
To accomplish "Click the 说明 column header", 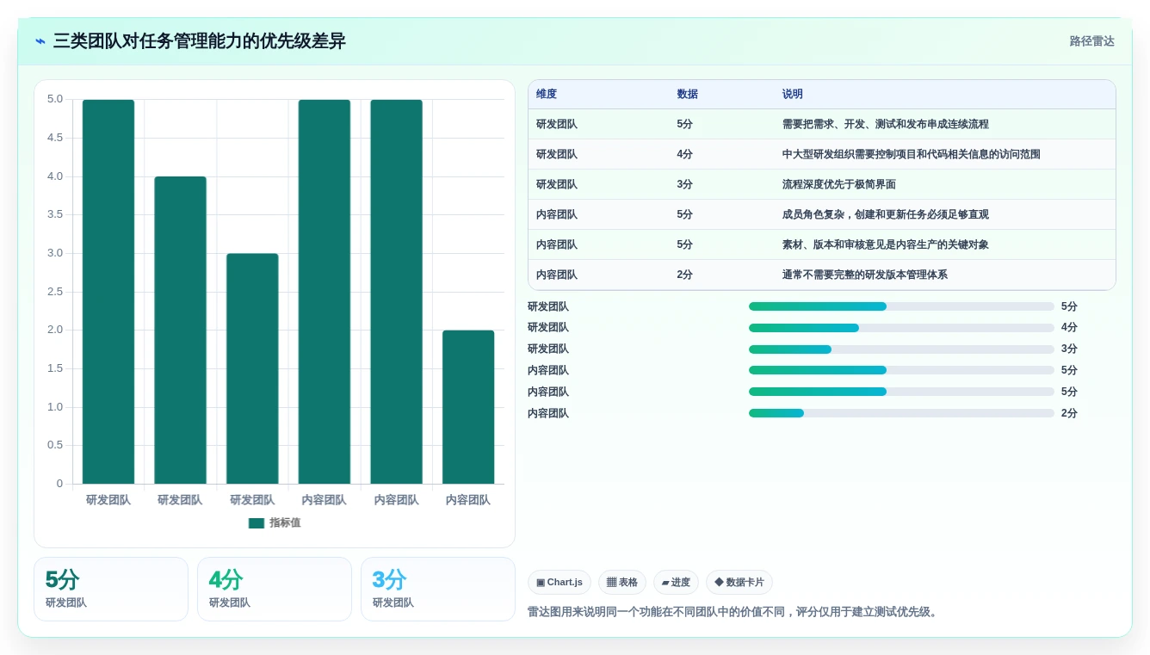I will click(793, 95).
